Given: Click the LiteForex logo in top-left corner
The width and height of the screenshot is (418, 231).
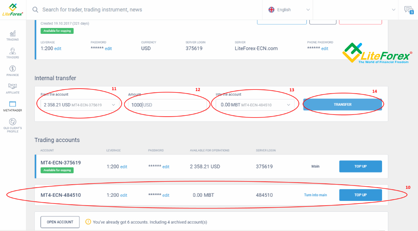Looking at the screenshot, I should (x=13, y=10).
